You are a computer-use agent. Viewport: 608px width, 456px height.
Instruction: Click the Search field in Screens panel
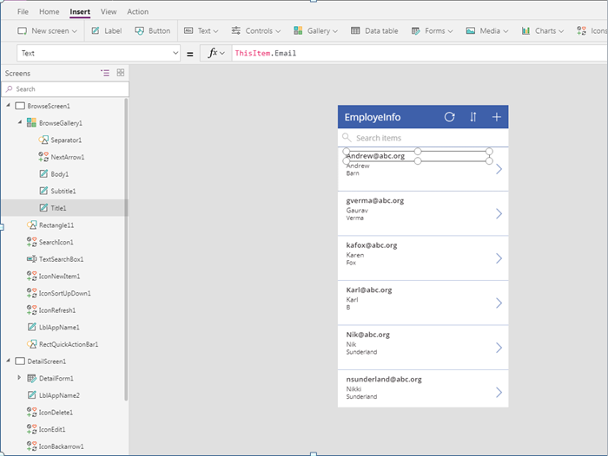65,89
